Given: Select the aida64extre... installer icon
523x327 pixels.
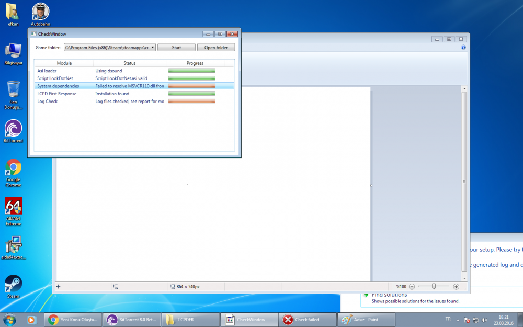Looking at the screenshot, I should 14,247.
